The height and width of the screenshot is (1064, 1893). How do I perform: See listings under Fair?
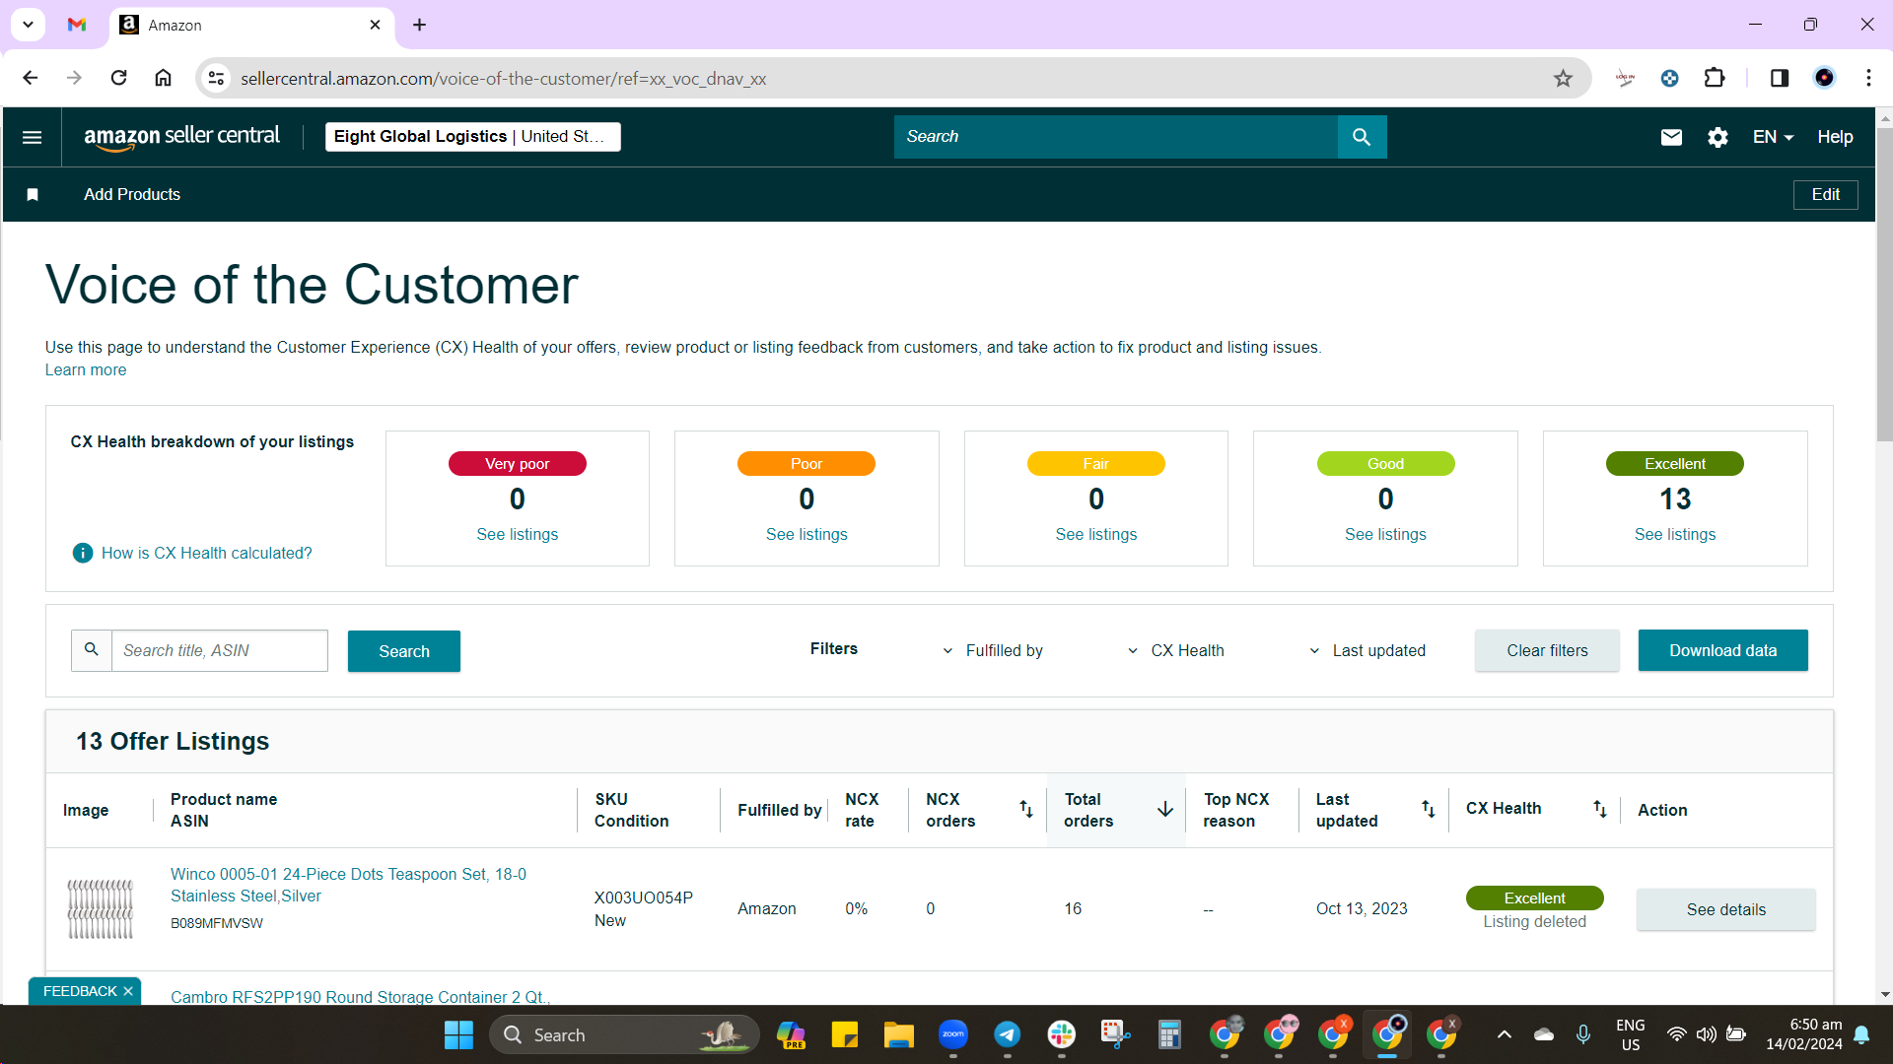tap(1096, 534)
